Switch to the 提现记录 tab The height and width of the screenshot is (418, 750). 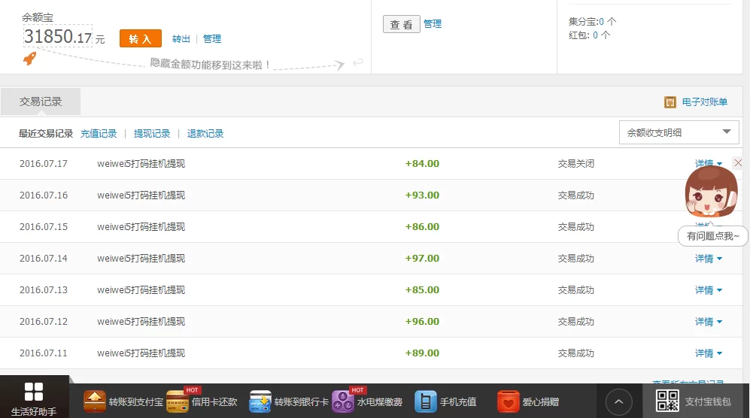pyautogui.click(x=152, y=134)
